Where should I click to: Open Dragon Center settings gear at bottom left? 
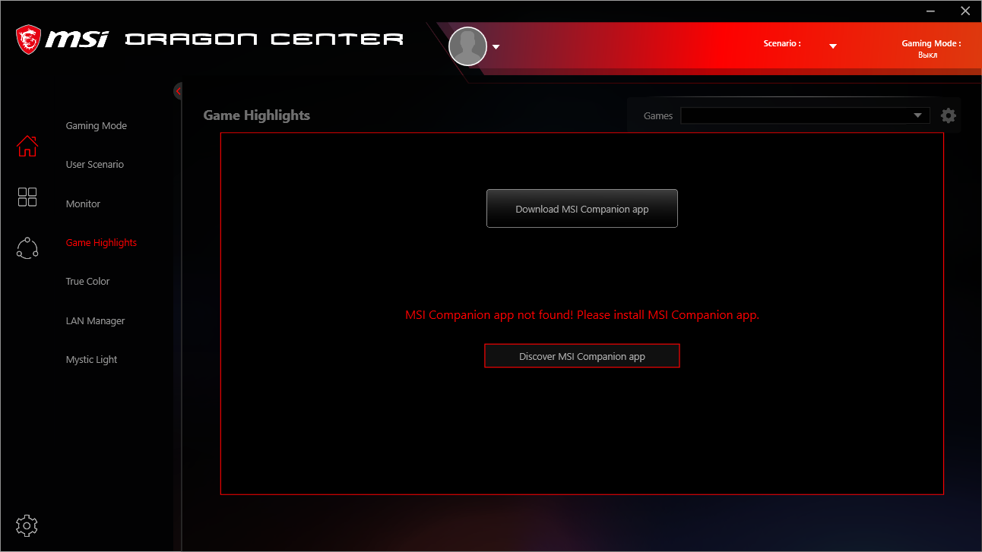27,525
